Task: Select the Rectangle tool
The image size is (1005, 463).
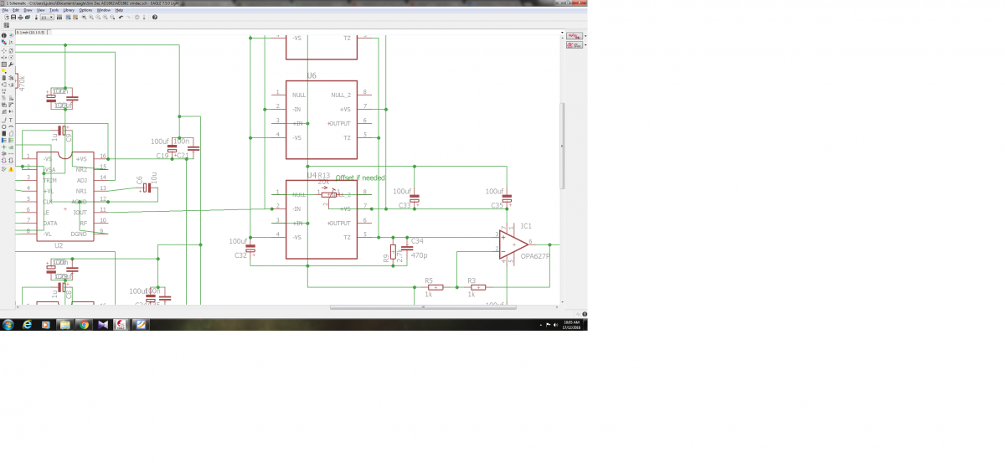Action: click(4, 133)
